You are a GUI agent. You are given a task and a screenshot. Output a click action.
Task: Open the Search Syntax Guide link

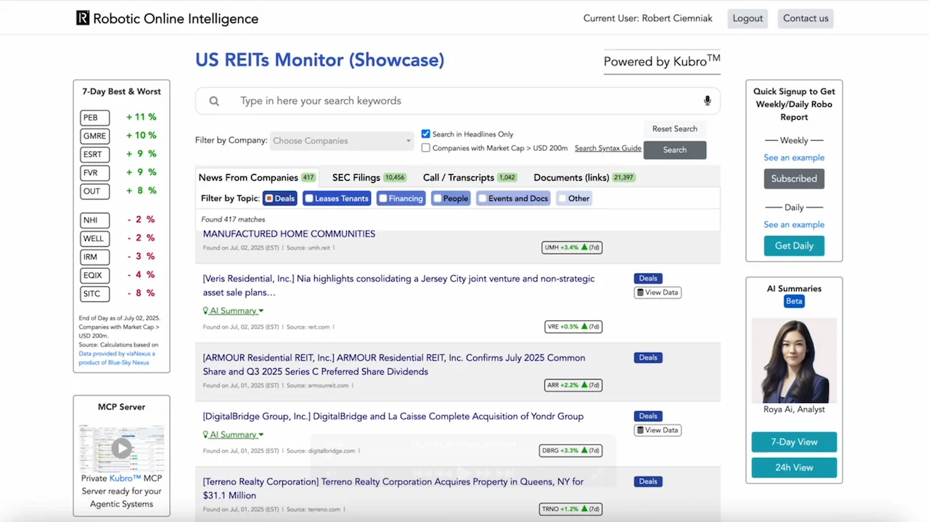608,148
